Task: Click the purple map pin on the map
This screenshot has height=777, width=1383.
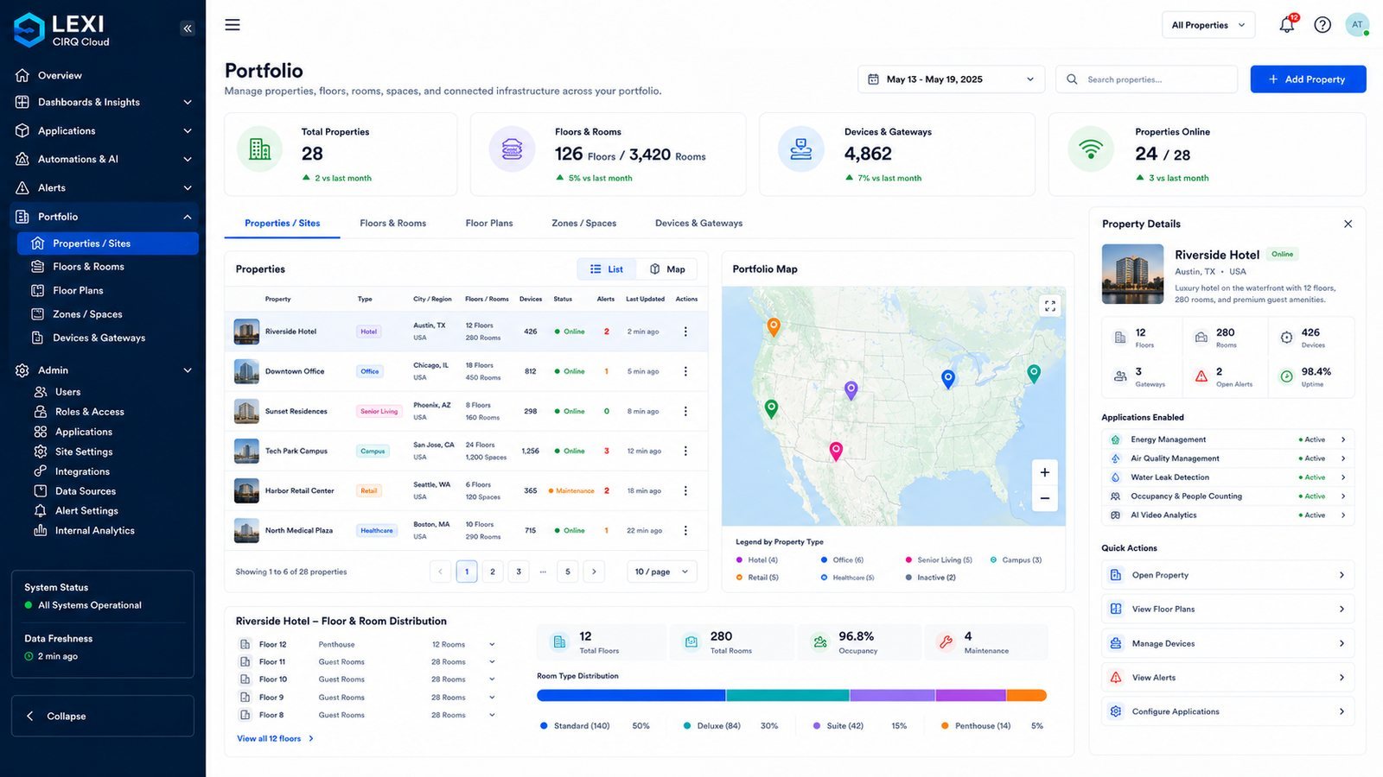Action: [851, 390]
